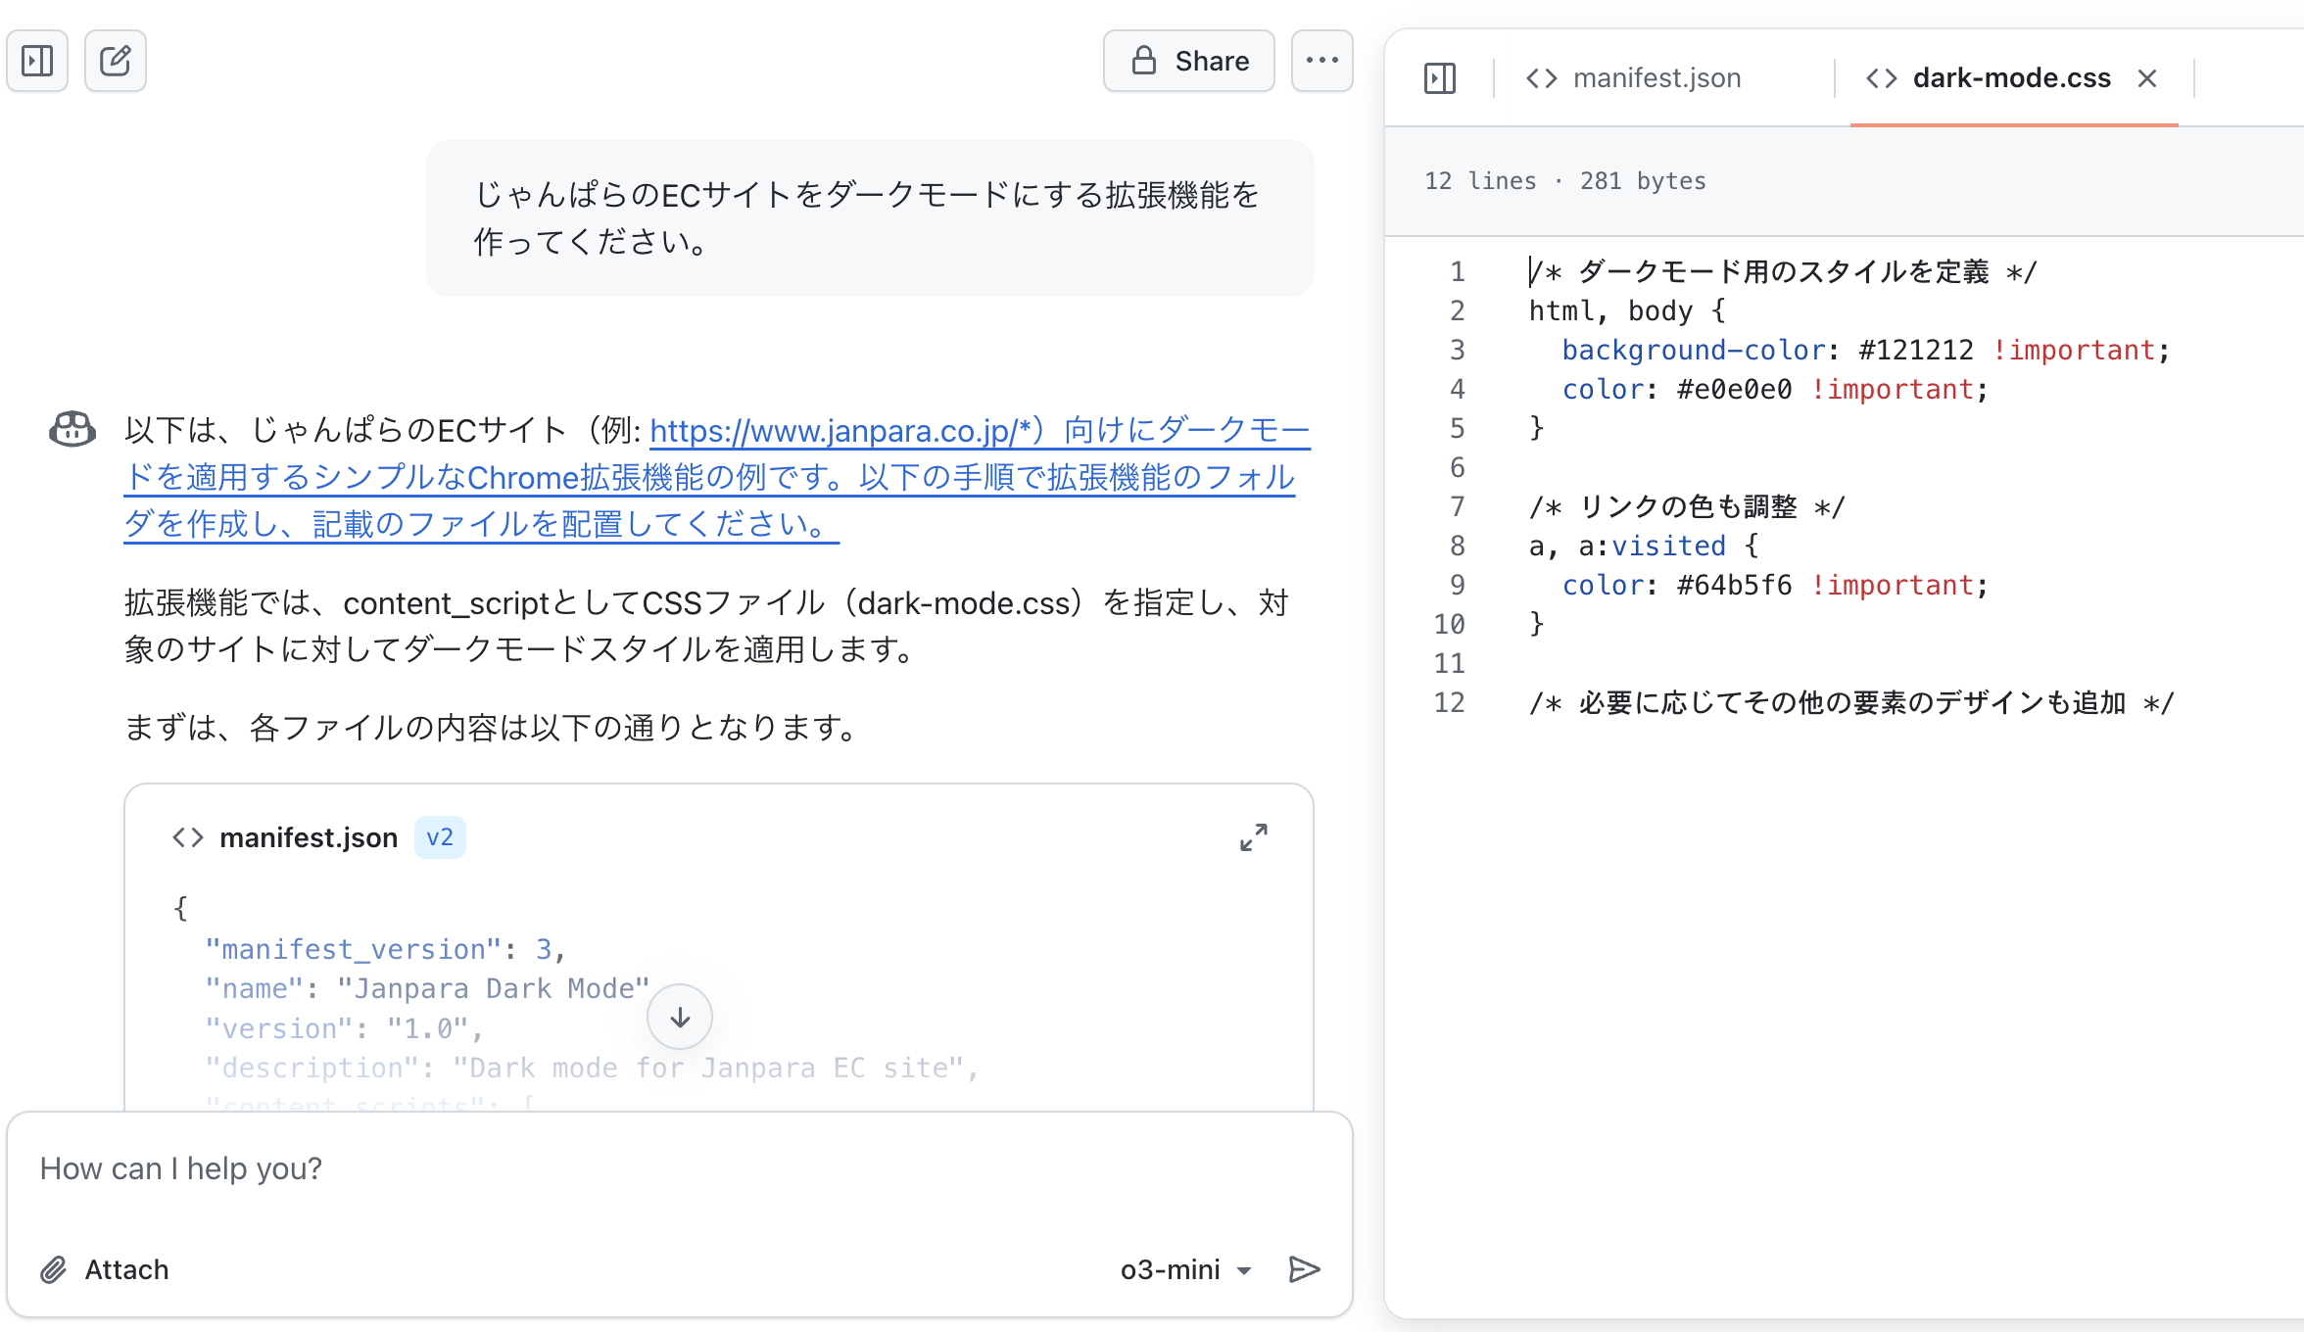Image resolution: width=2304 pixels, height=1332 pixels.
Task: Start a new chat with compose icon
Action: tap(116, 61)
